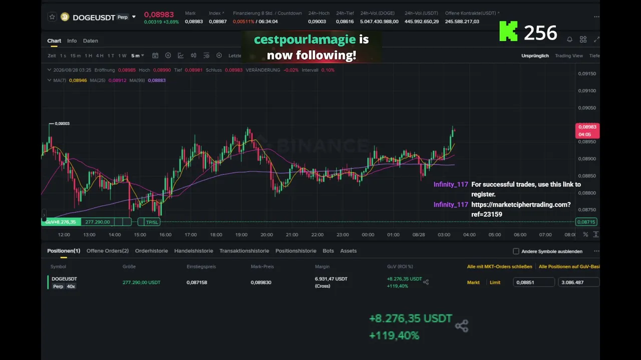Click the MA(7) value 0,08946
Image resolution: width=641 pixels, height=360 pixels.
pos(78,80)
